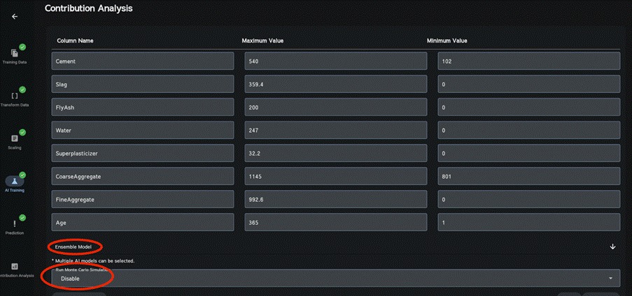Click the Age maximum value 365 field
Viewport: 632px width, 296px height.
(x=335, y=222)
